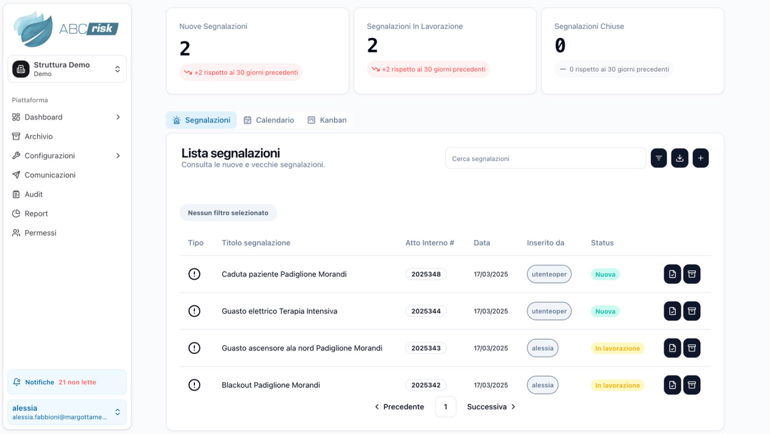Screen dimensions: 770x434
Task: Open Archivio in the sidebar
Action: click(x=38, y=137)
